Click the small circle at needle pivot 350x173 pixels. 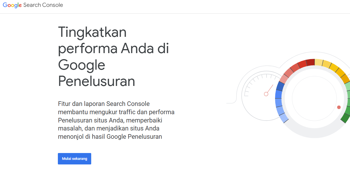266,94
